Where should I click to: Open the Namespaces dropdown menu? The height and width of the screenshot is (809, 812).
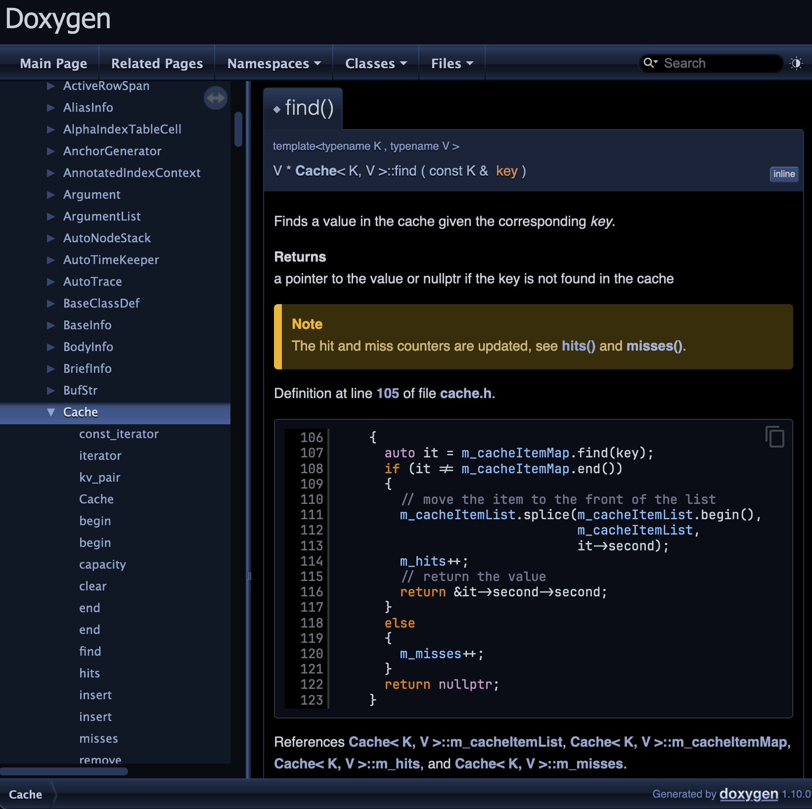(274, 63)
